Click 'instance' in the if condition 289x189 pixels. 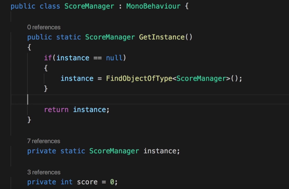73,58
